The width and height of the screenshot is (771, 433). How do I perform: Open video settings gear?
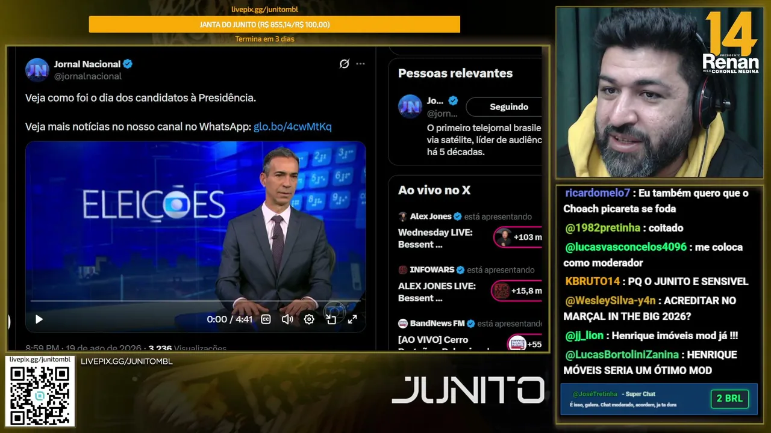coord(309,319)
